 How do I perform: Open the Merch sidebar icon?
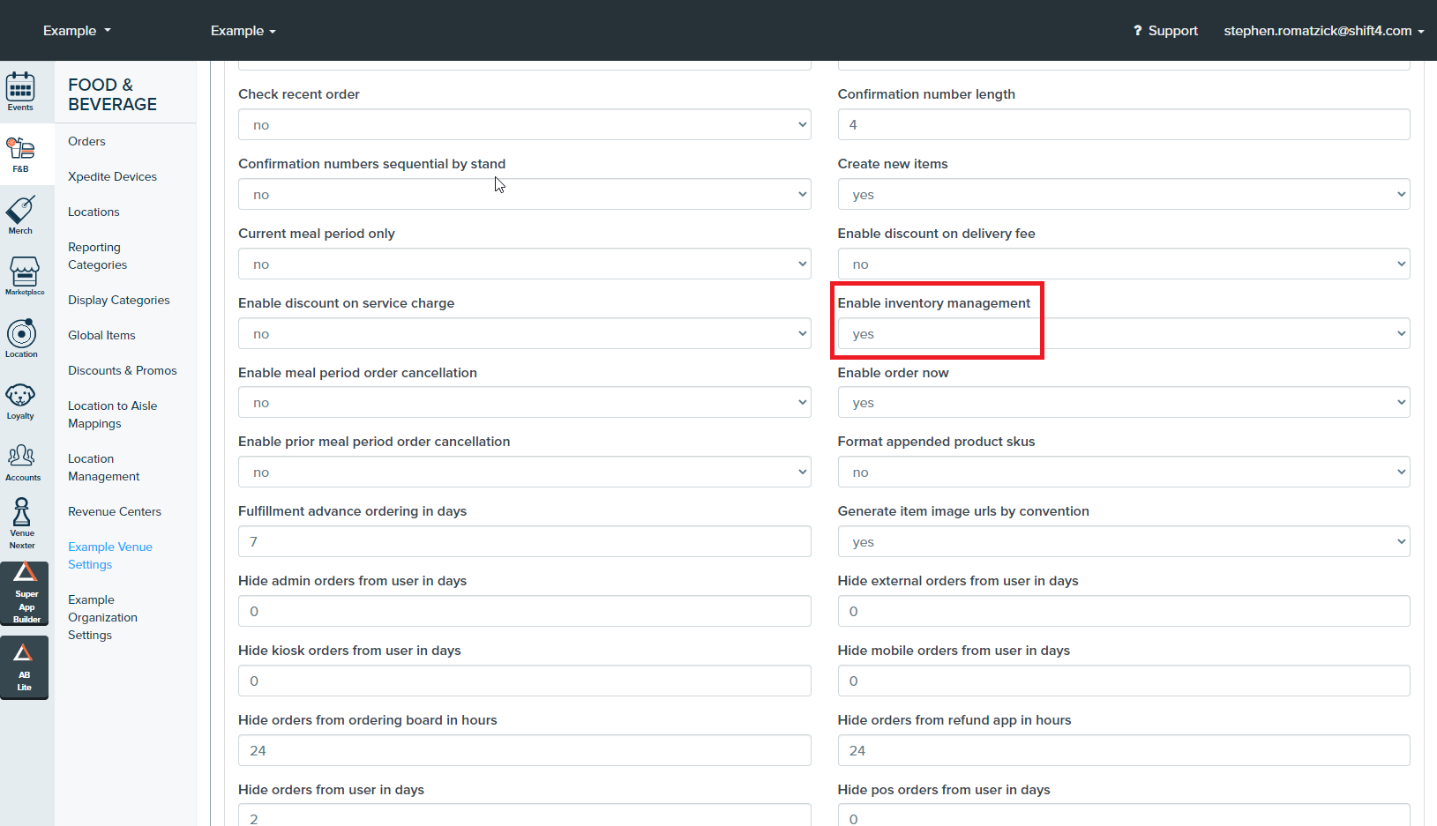20,215
